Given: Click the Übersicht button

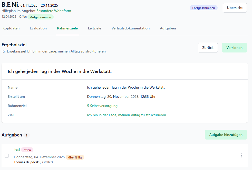Looking at the screenshot, I should [x=235, y=8].
